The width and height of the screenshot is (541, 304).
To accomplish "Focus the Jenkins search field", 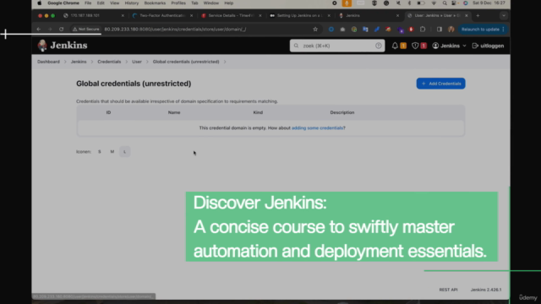I will [337, 46].
